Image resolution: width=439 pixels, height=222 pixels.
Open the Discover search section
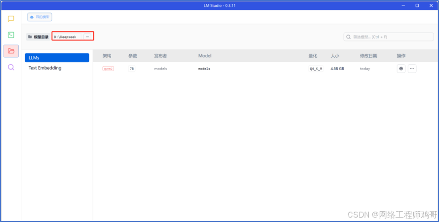tap(11, 67)
